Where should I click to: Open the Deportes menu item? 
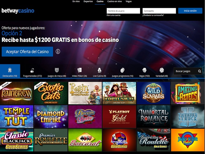coord(88,2)
